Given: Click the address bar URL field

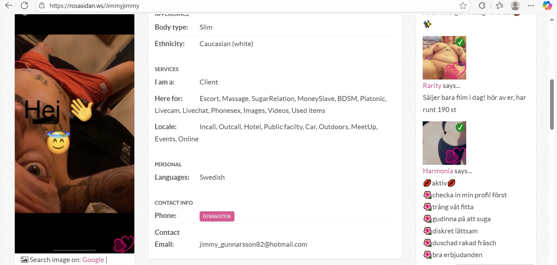Looking at the screenshot, I should 232,6.
